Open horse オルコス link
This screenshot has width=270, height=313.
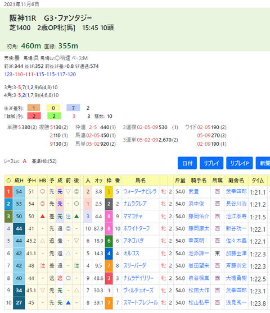(131, 254)
